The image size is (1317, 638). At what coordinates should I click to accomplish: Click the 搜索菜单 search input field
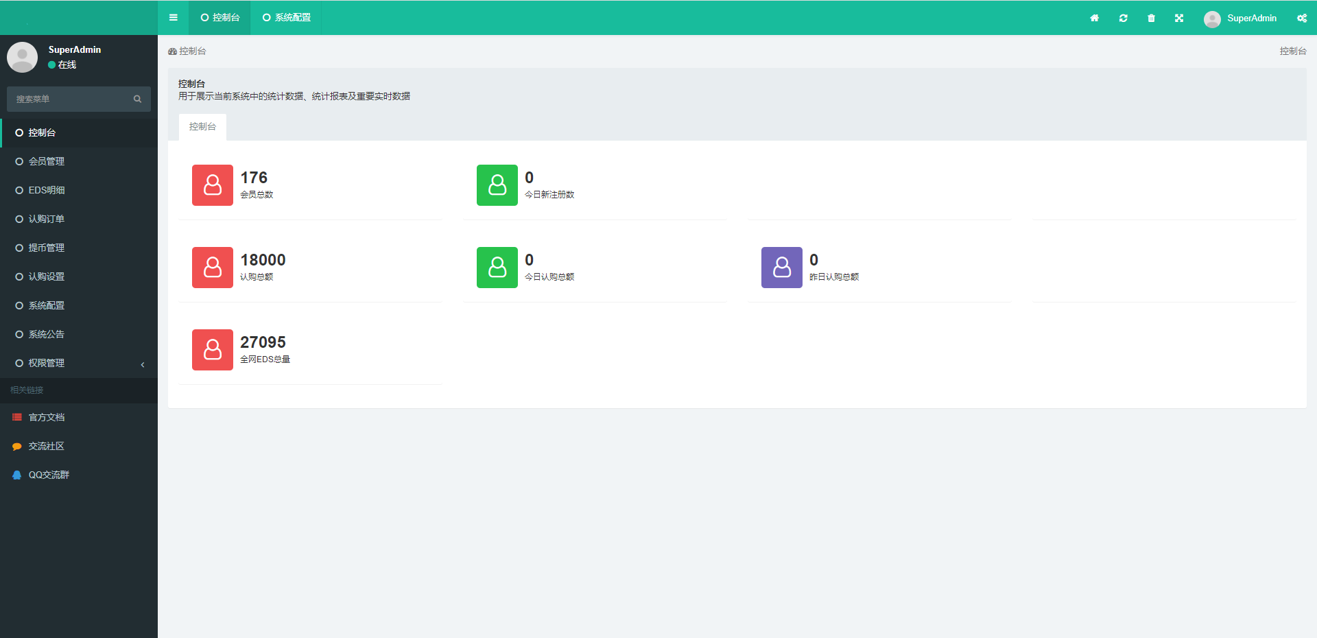[69, 99]
